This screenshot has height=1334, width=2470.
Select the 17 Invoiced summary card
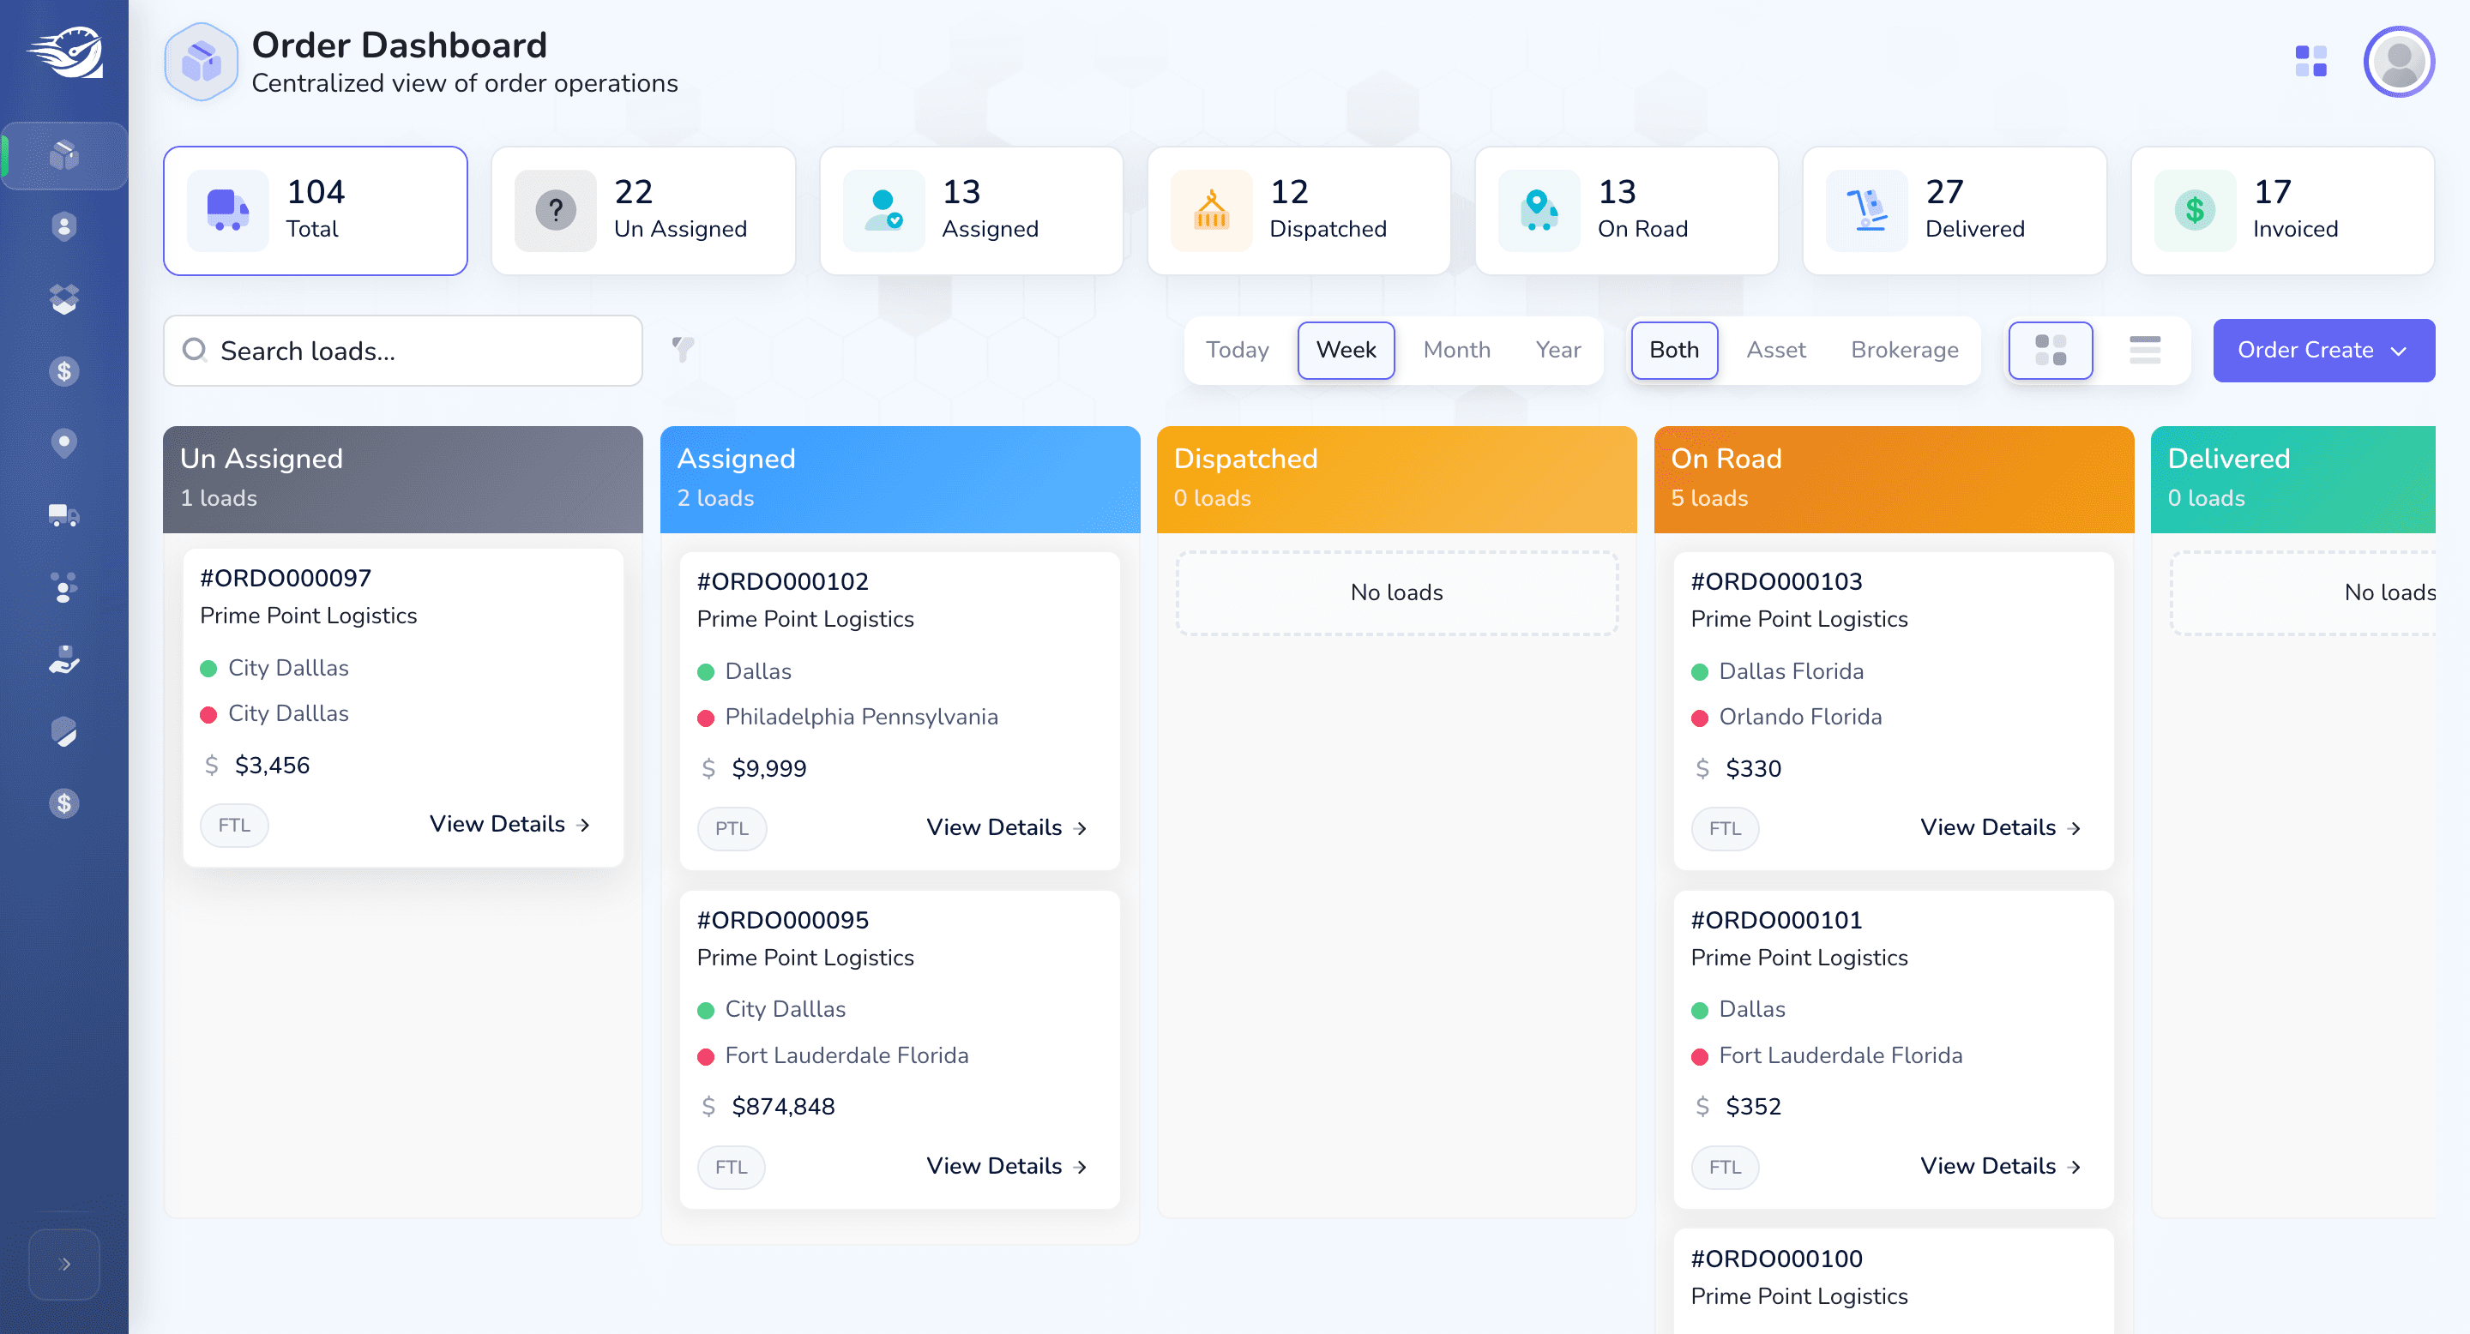(2283, 211)
